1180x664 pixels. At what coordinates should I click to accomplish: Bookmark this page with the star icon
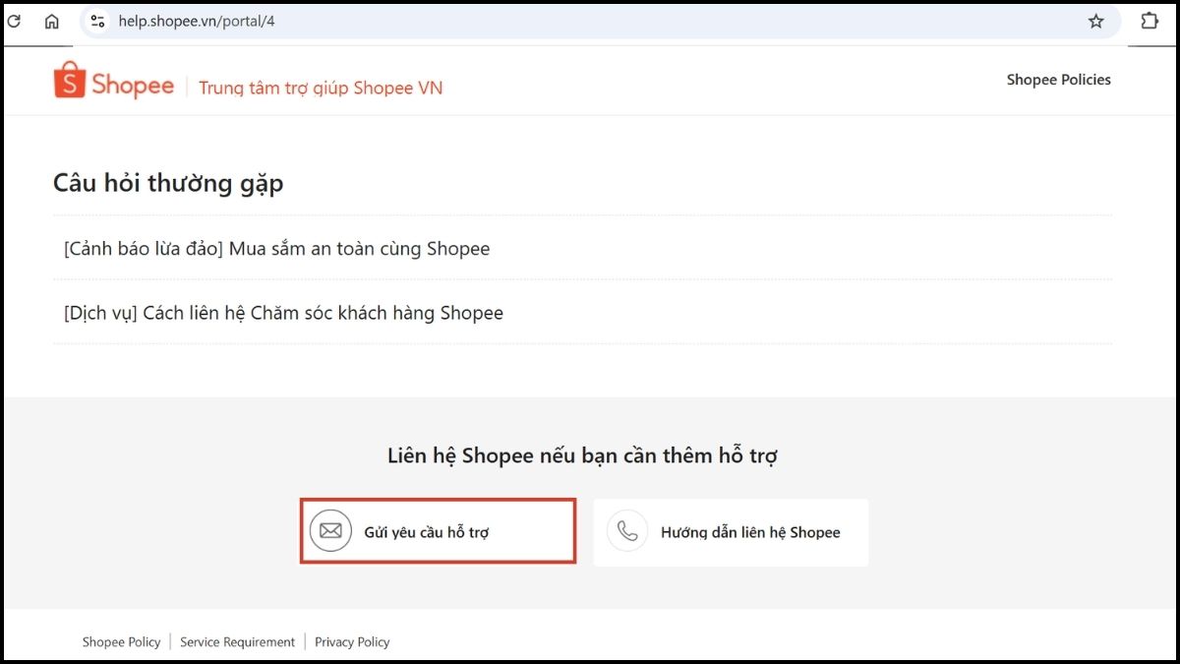click(x=1095, y=21)
